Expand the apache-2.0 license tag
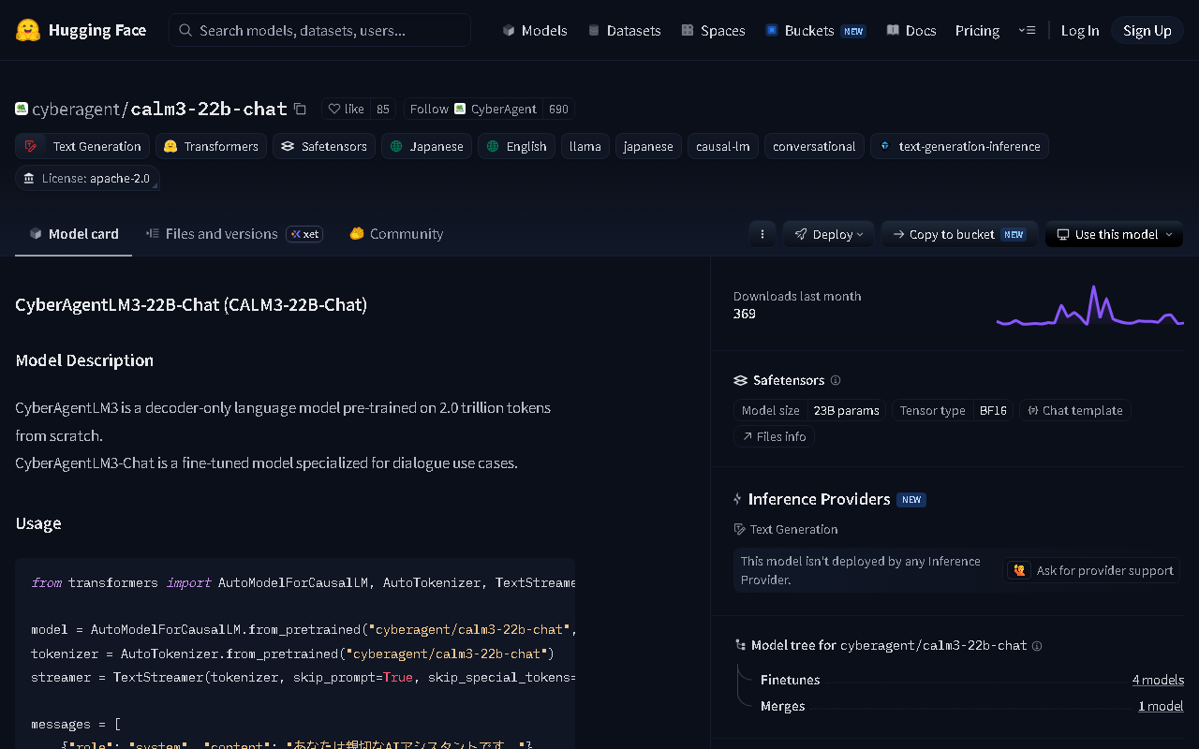The image size is (1199, 749). point(87,178)
